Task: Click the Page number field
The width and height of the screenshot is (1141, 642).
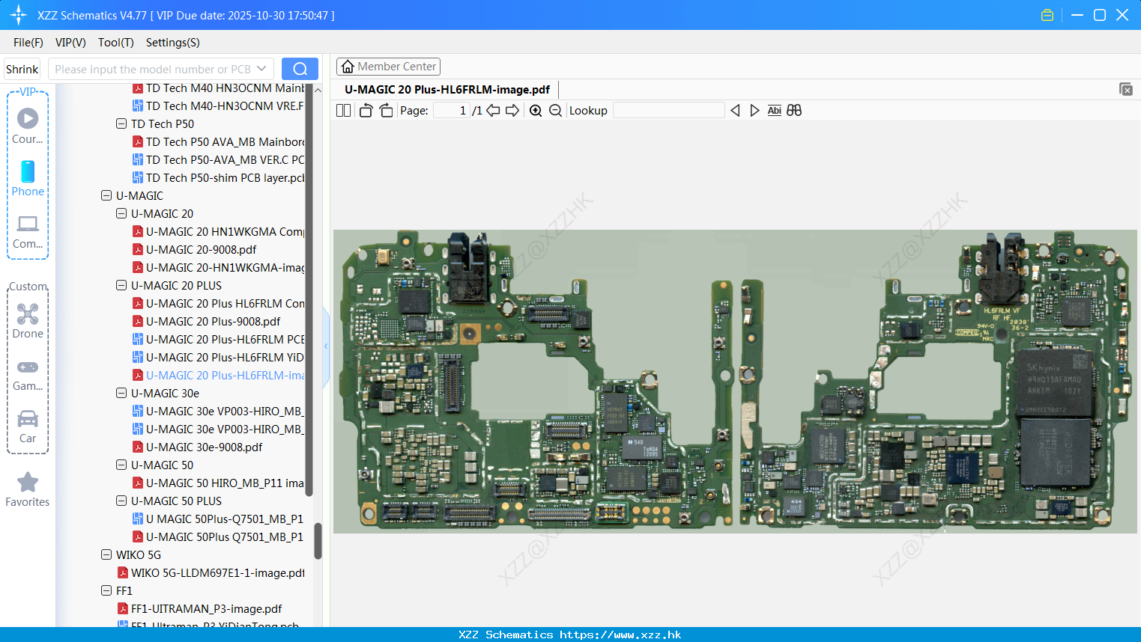Action: [451, 111]
